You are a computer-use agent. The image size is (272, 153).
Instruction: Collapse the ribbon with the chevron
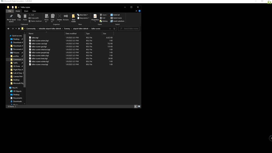[x=136, y=11]
